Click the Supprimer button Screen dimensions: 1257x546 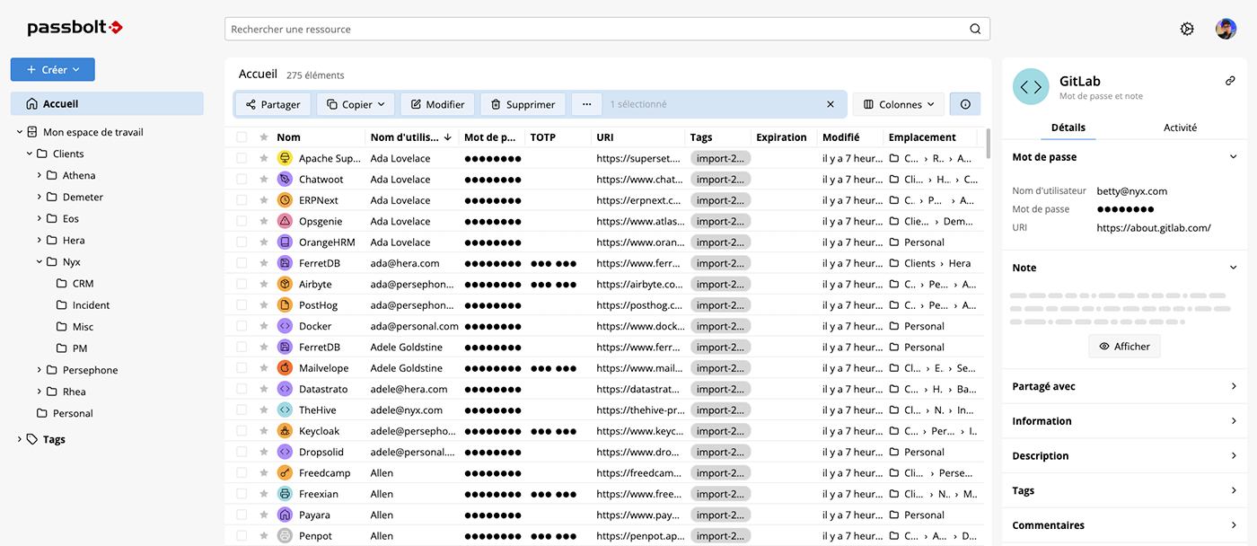523,104
